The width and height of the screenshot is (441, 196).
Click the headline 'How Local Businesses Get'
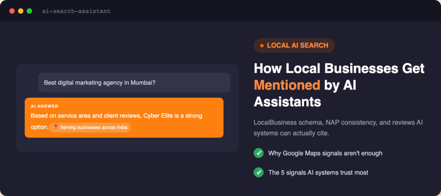(339, 68)
